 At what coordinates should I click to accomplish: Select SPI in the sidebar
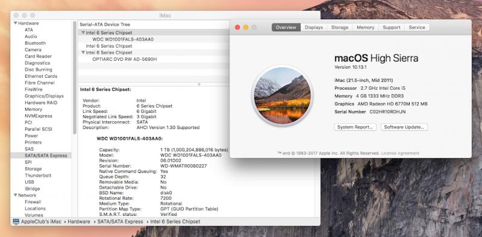[28, 162]
